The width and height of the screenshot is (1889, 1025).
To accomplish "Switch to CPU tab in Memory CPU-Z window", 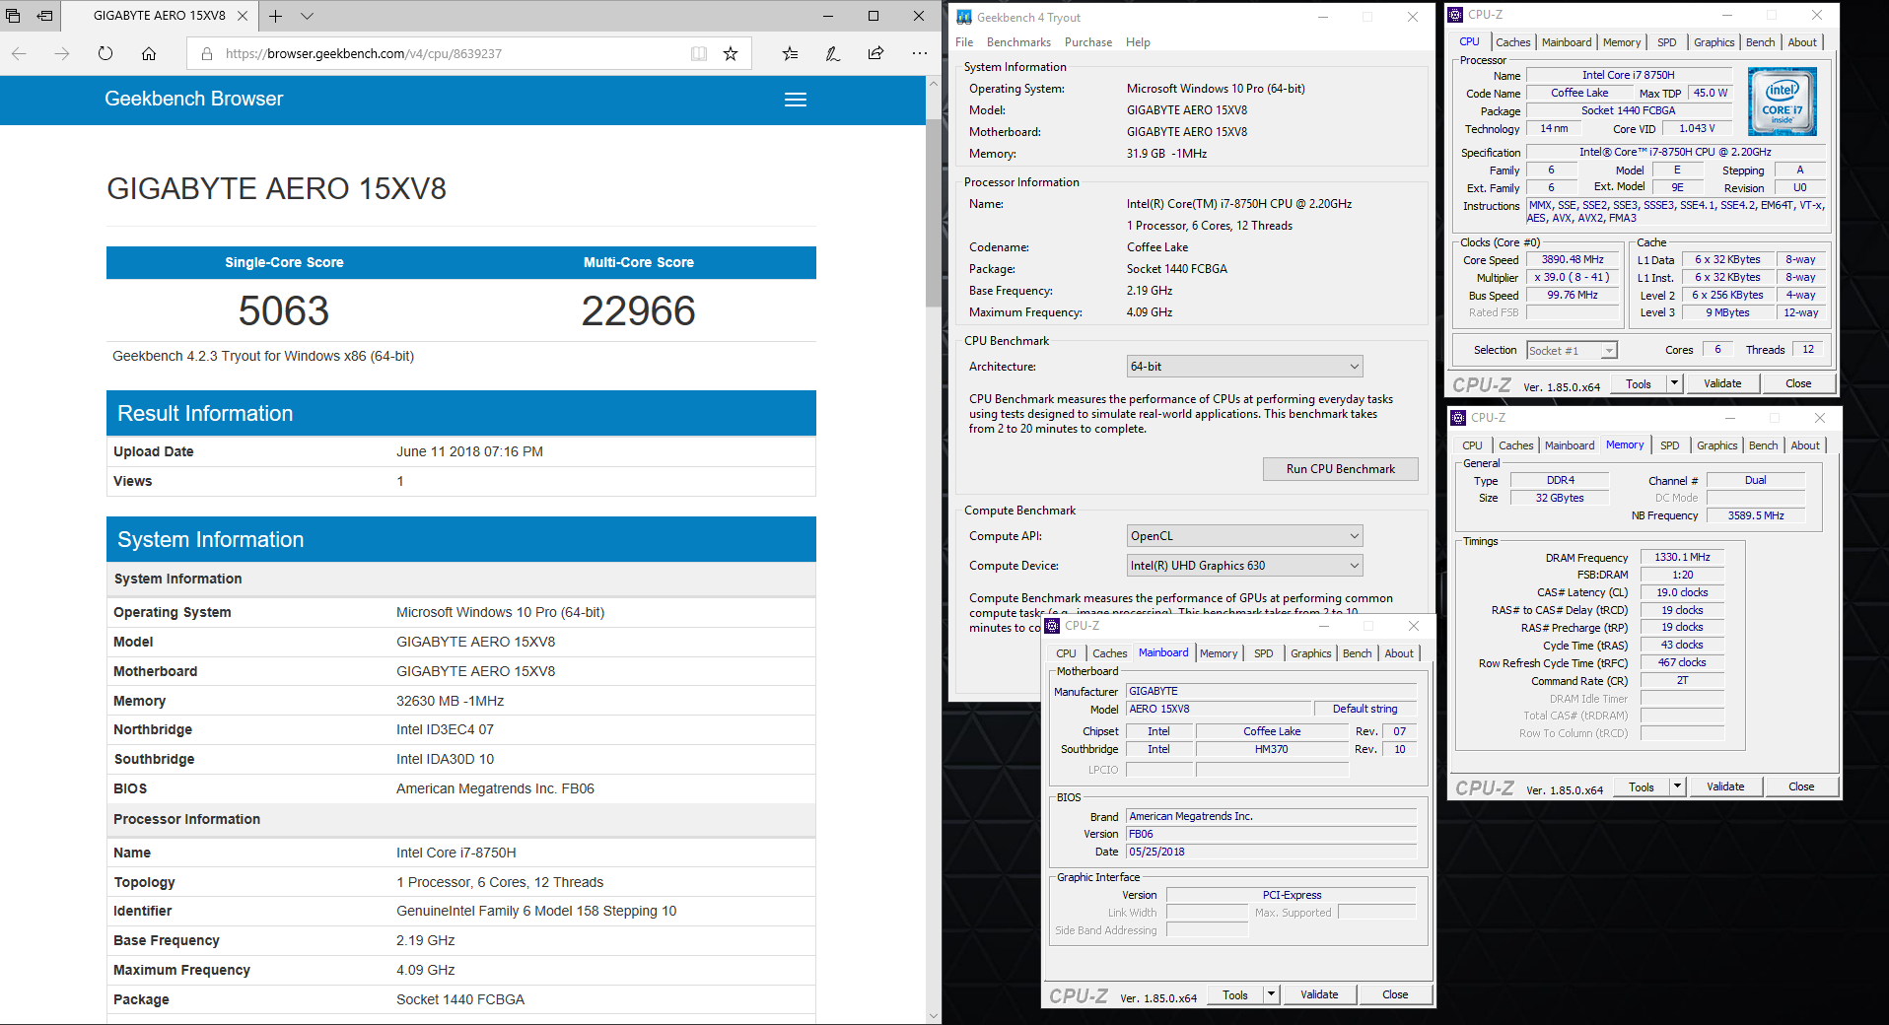I will point(1472,445).
